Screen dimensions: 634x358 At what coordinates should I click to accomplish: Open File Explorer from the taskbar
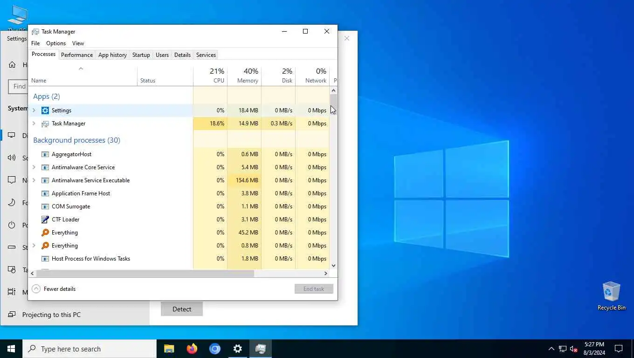coord(169,349)
